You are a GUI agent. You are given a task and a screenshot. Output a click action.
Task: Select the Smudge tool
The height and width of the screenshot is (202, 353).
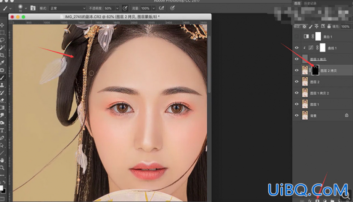pos(2,115)
